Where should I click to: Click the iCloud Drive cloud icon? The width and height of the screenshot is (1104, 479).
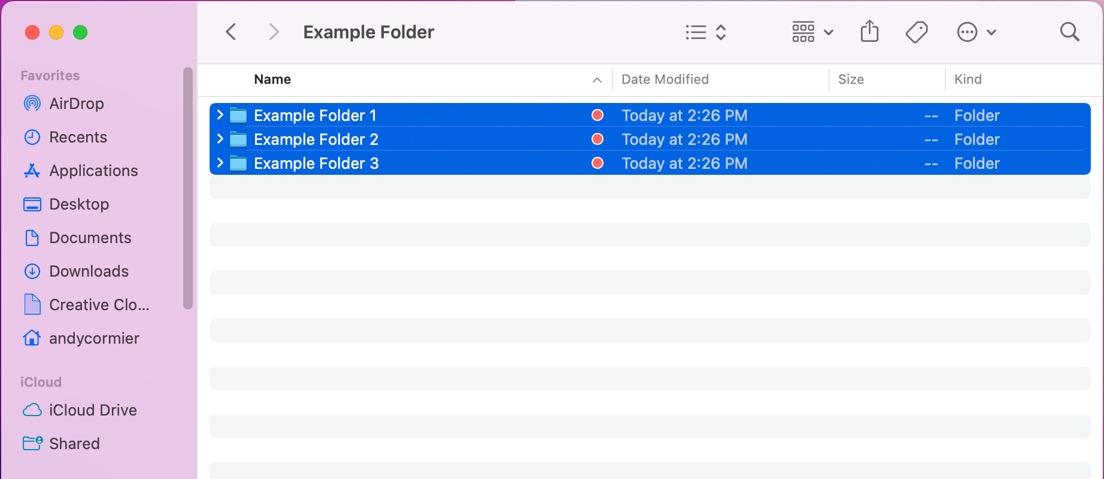(x=32, y=410)
